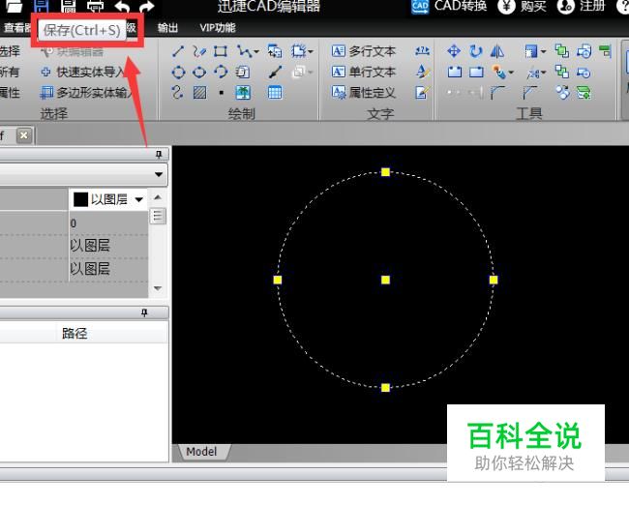Click the 路径 column header
The image size is (629, 505).
(75, 334)
